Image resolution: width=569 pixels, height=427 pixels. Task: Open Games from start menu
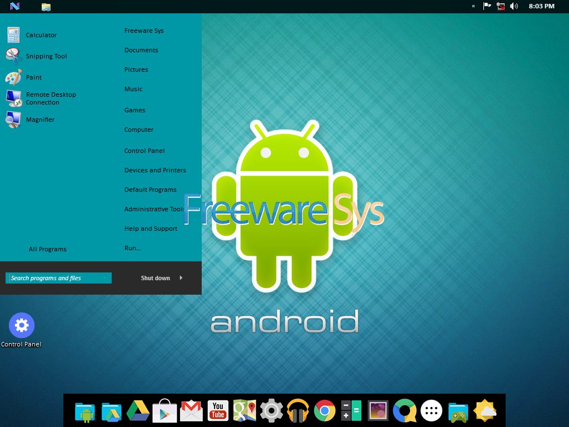pos(134,110)
